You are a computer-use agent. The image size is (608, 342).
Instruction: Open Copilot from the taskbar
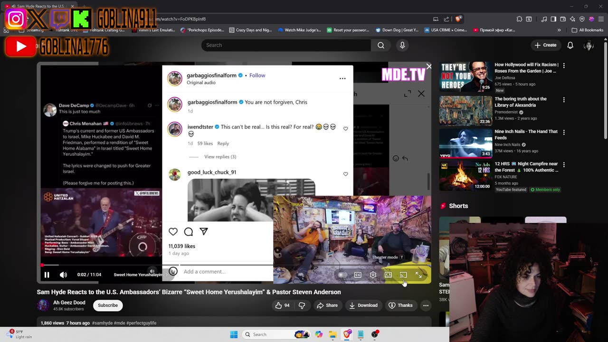pos(319,334)
